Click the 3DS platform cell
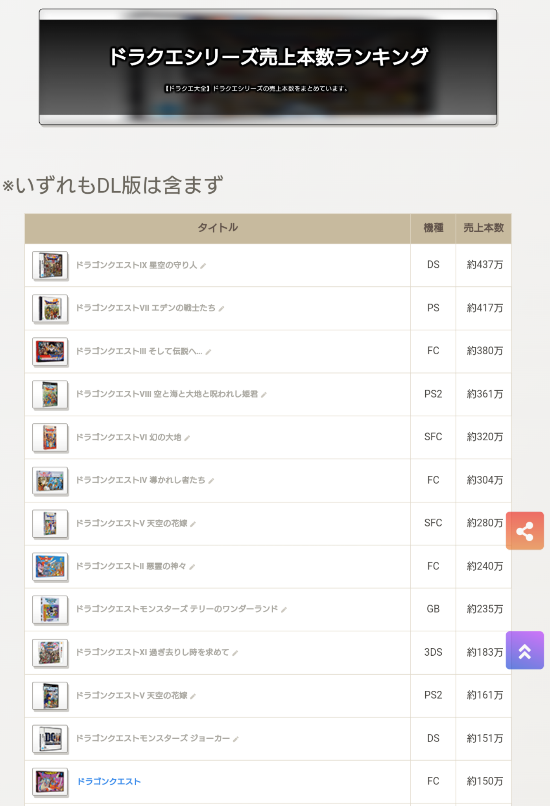Screen dimensions: 550x806 (x=433, y=652)
